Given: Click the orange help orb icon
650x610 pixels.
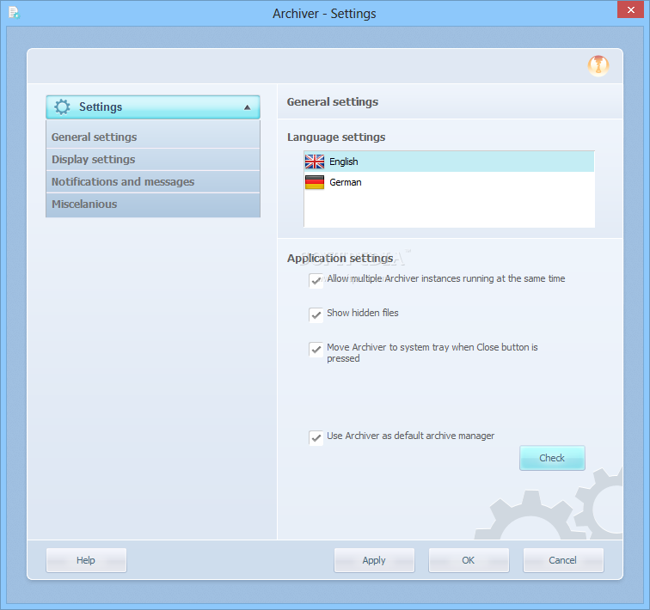Looking at the screenshot, I should tap(598, 66).
